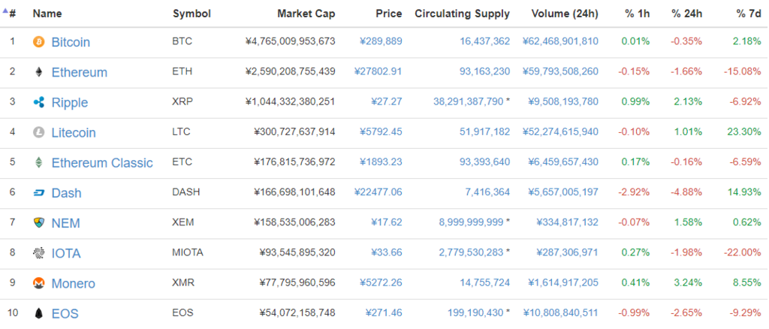769x329 pixels.
Task: Open the Dash name link
Action: click(x=66, y=193)
